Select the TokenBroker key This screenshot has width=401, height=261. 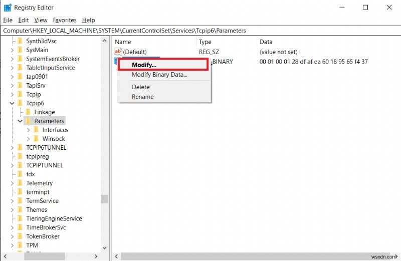pyautogui.click(x=43, y=236)
